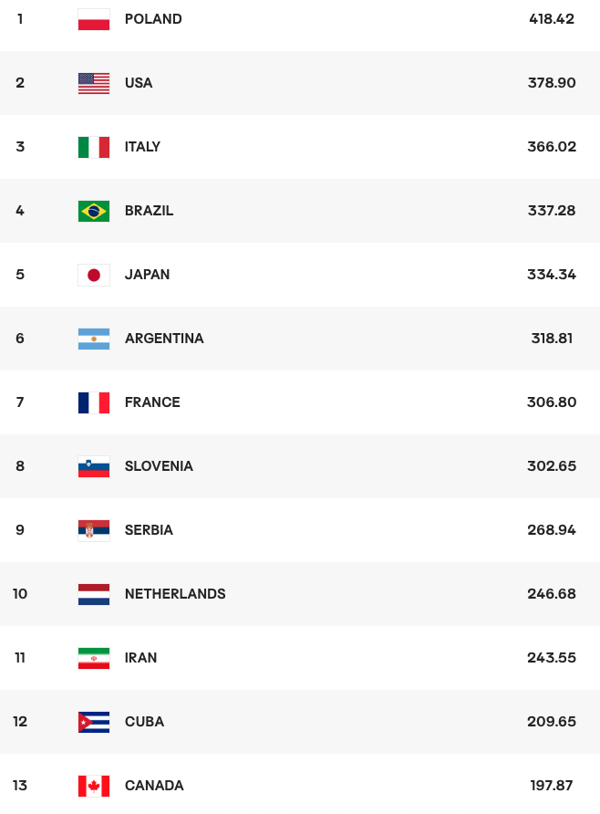
Task: Open the NETHERLANDS team name link
Action: pos(175,594)
